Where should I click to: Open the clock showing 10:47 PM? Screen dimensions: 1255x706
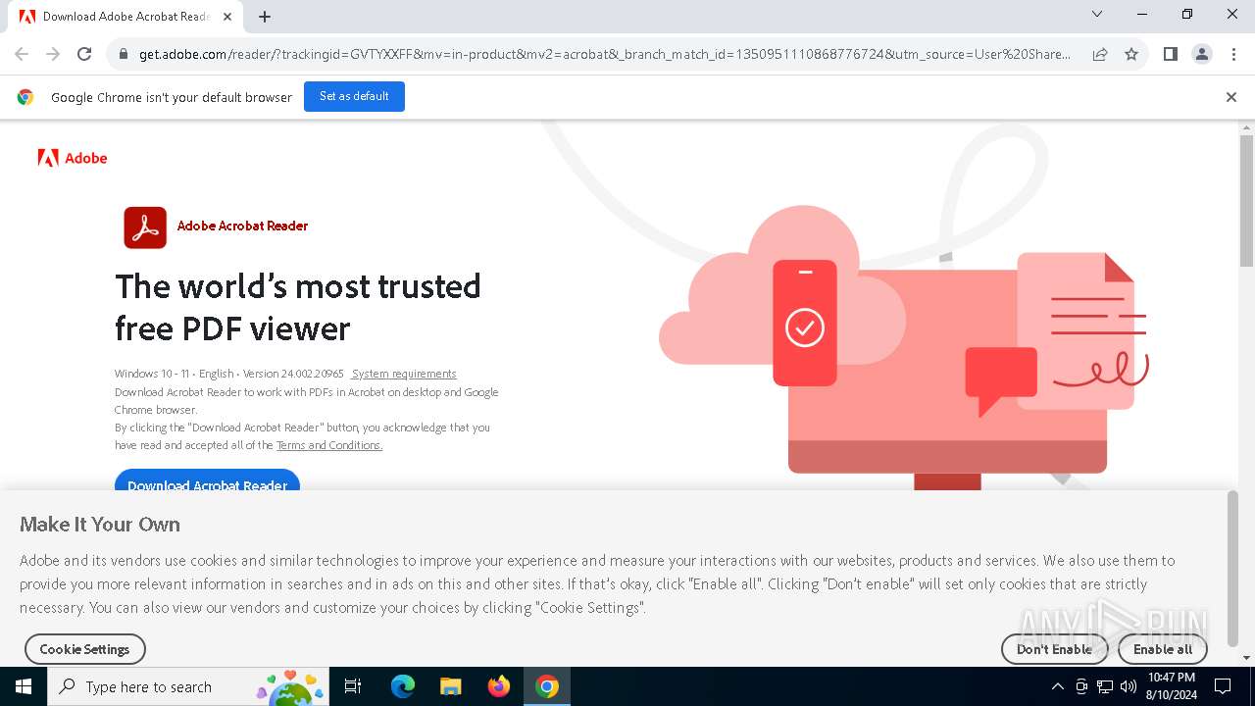point(1172,686)
